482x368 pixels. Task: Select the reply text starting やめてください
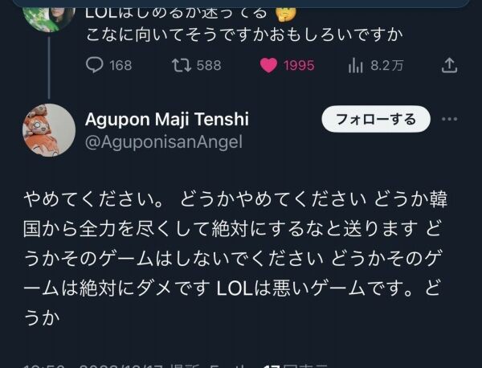(235, 258)
